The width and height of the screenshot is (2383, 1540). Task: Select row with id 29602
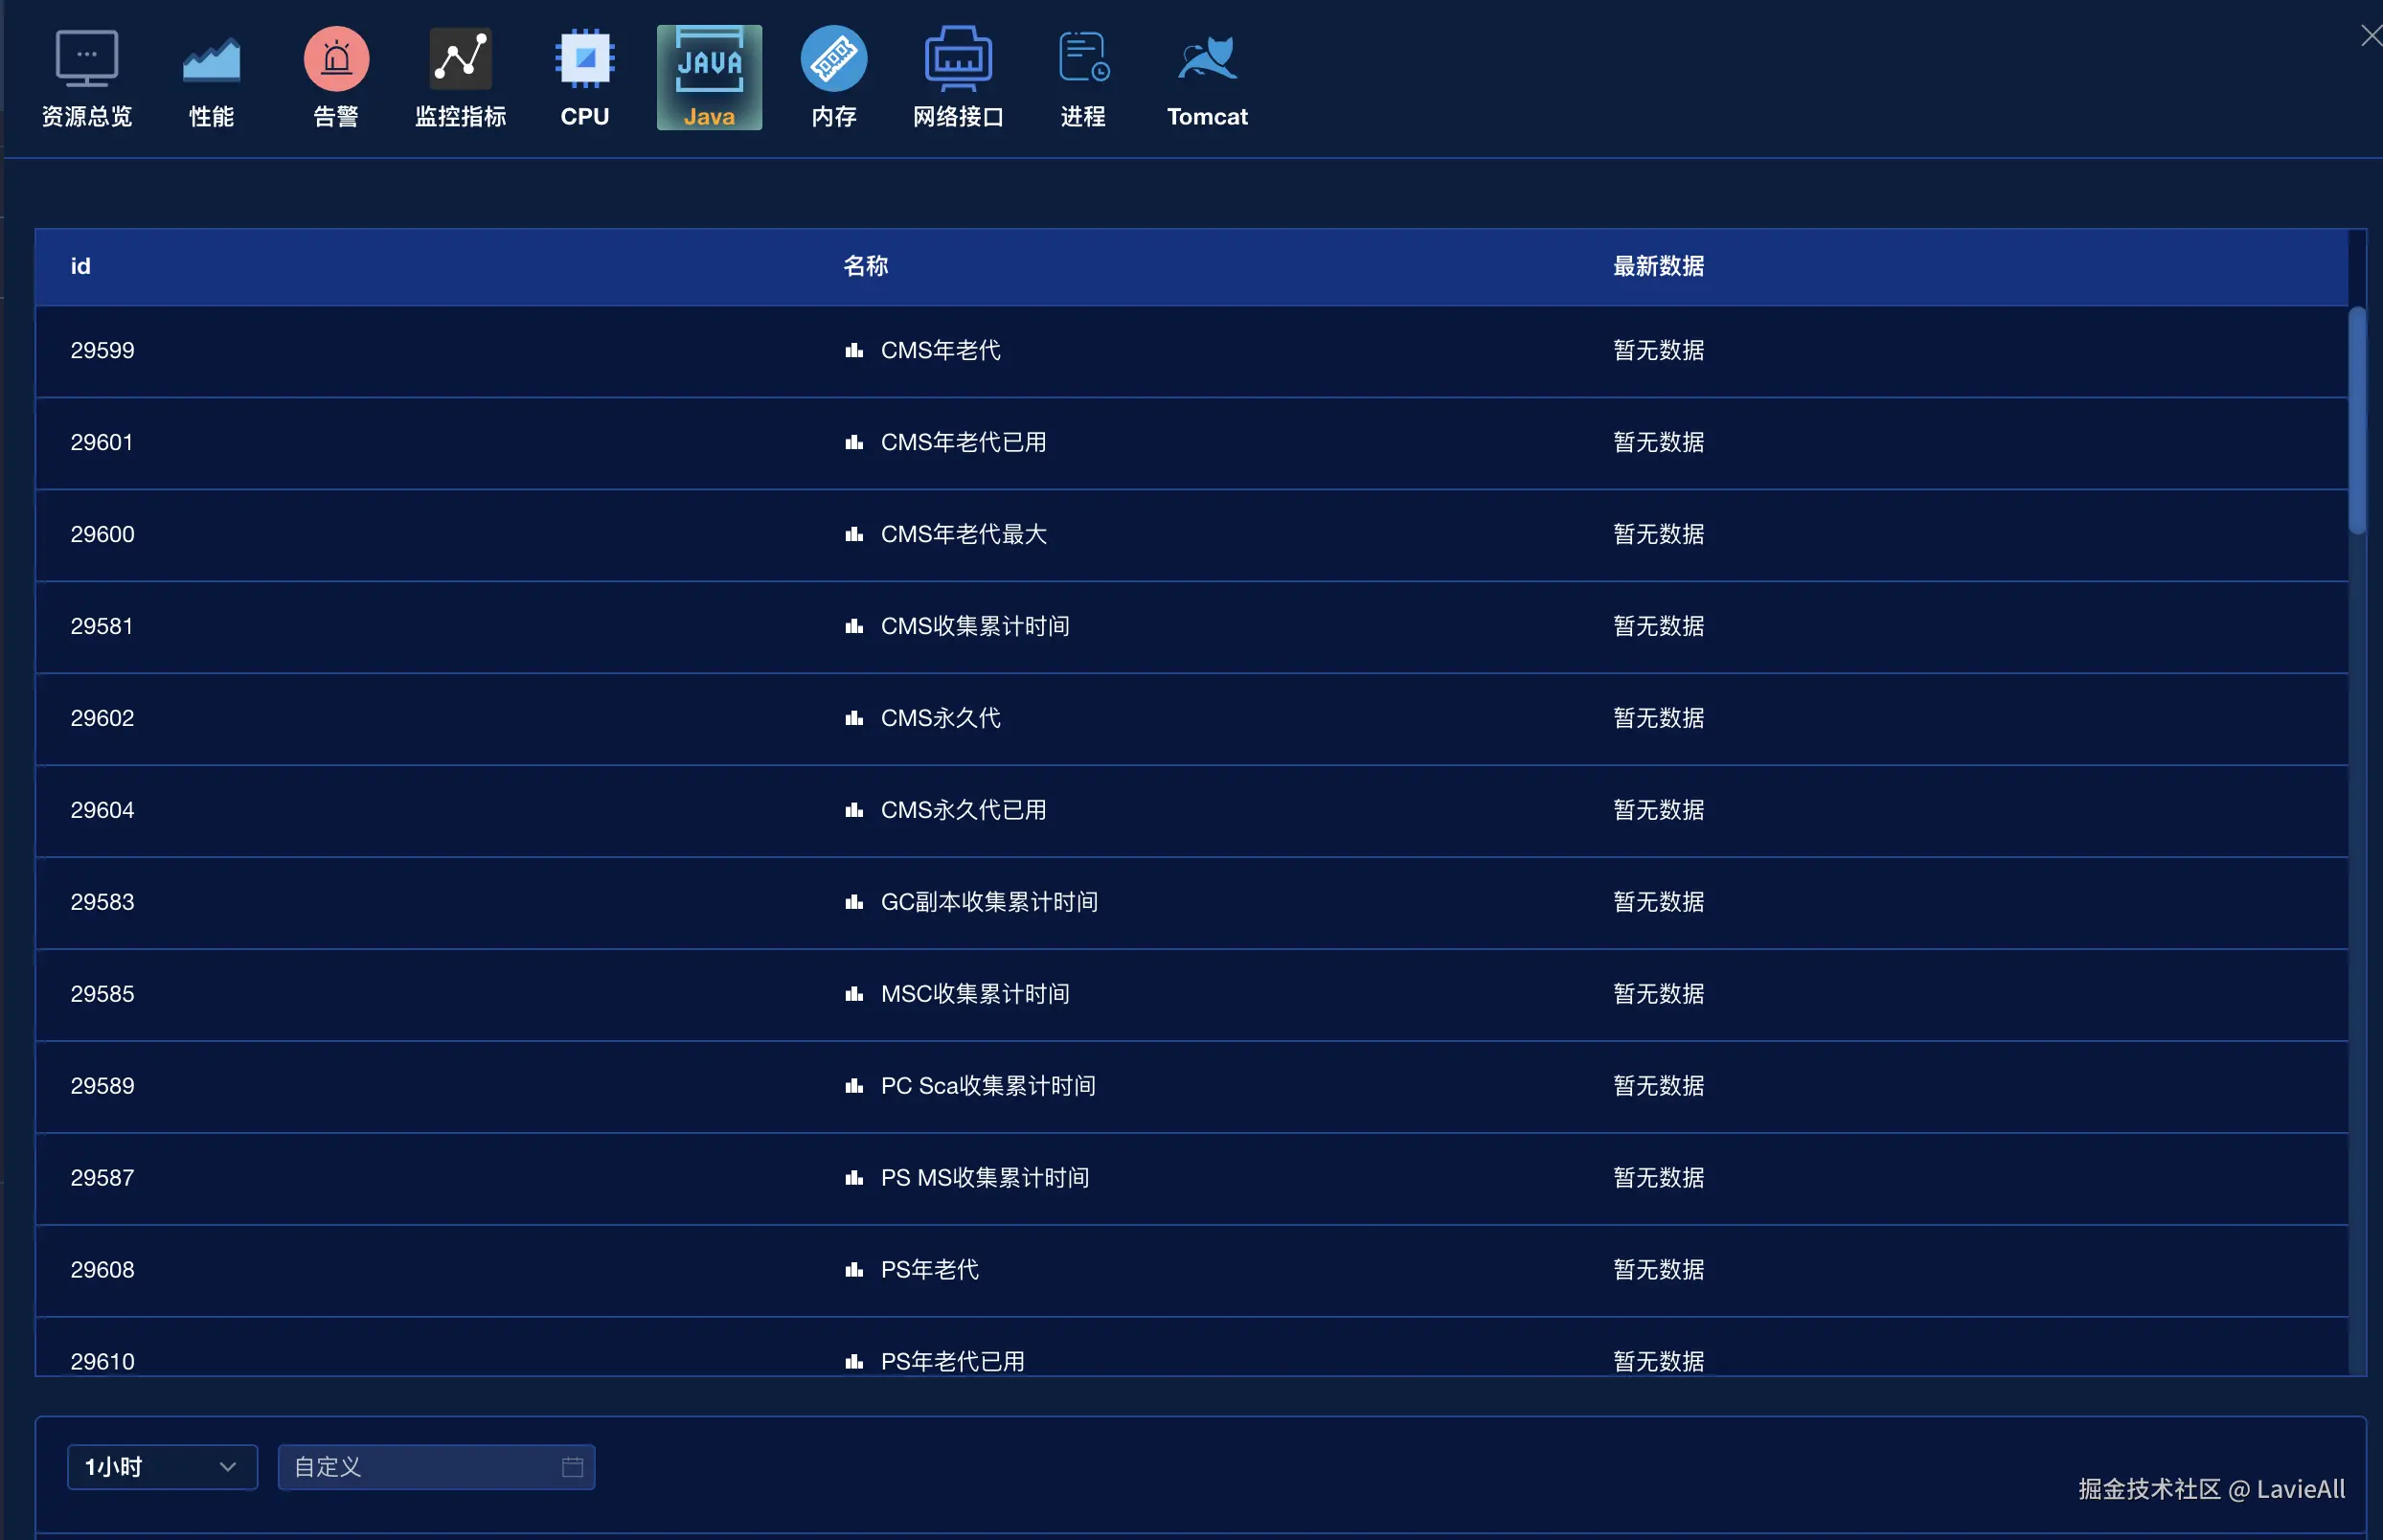[x=102, y=718]
